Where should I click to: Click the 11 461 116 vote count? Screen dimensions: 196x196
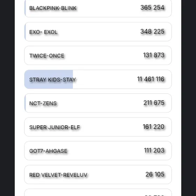(150, 79)
